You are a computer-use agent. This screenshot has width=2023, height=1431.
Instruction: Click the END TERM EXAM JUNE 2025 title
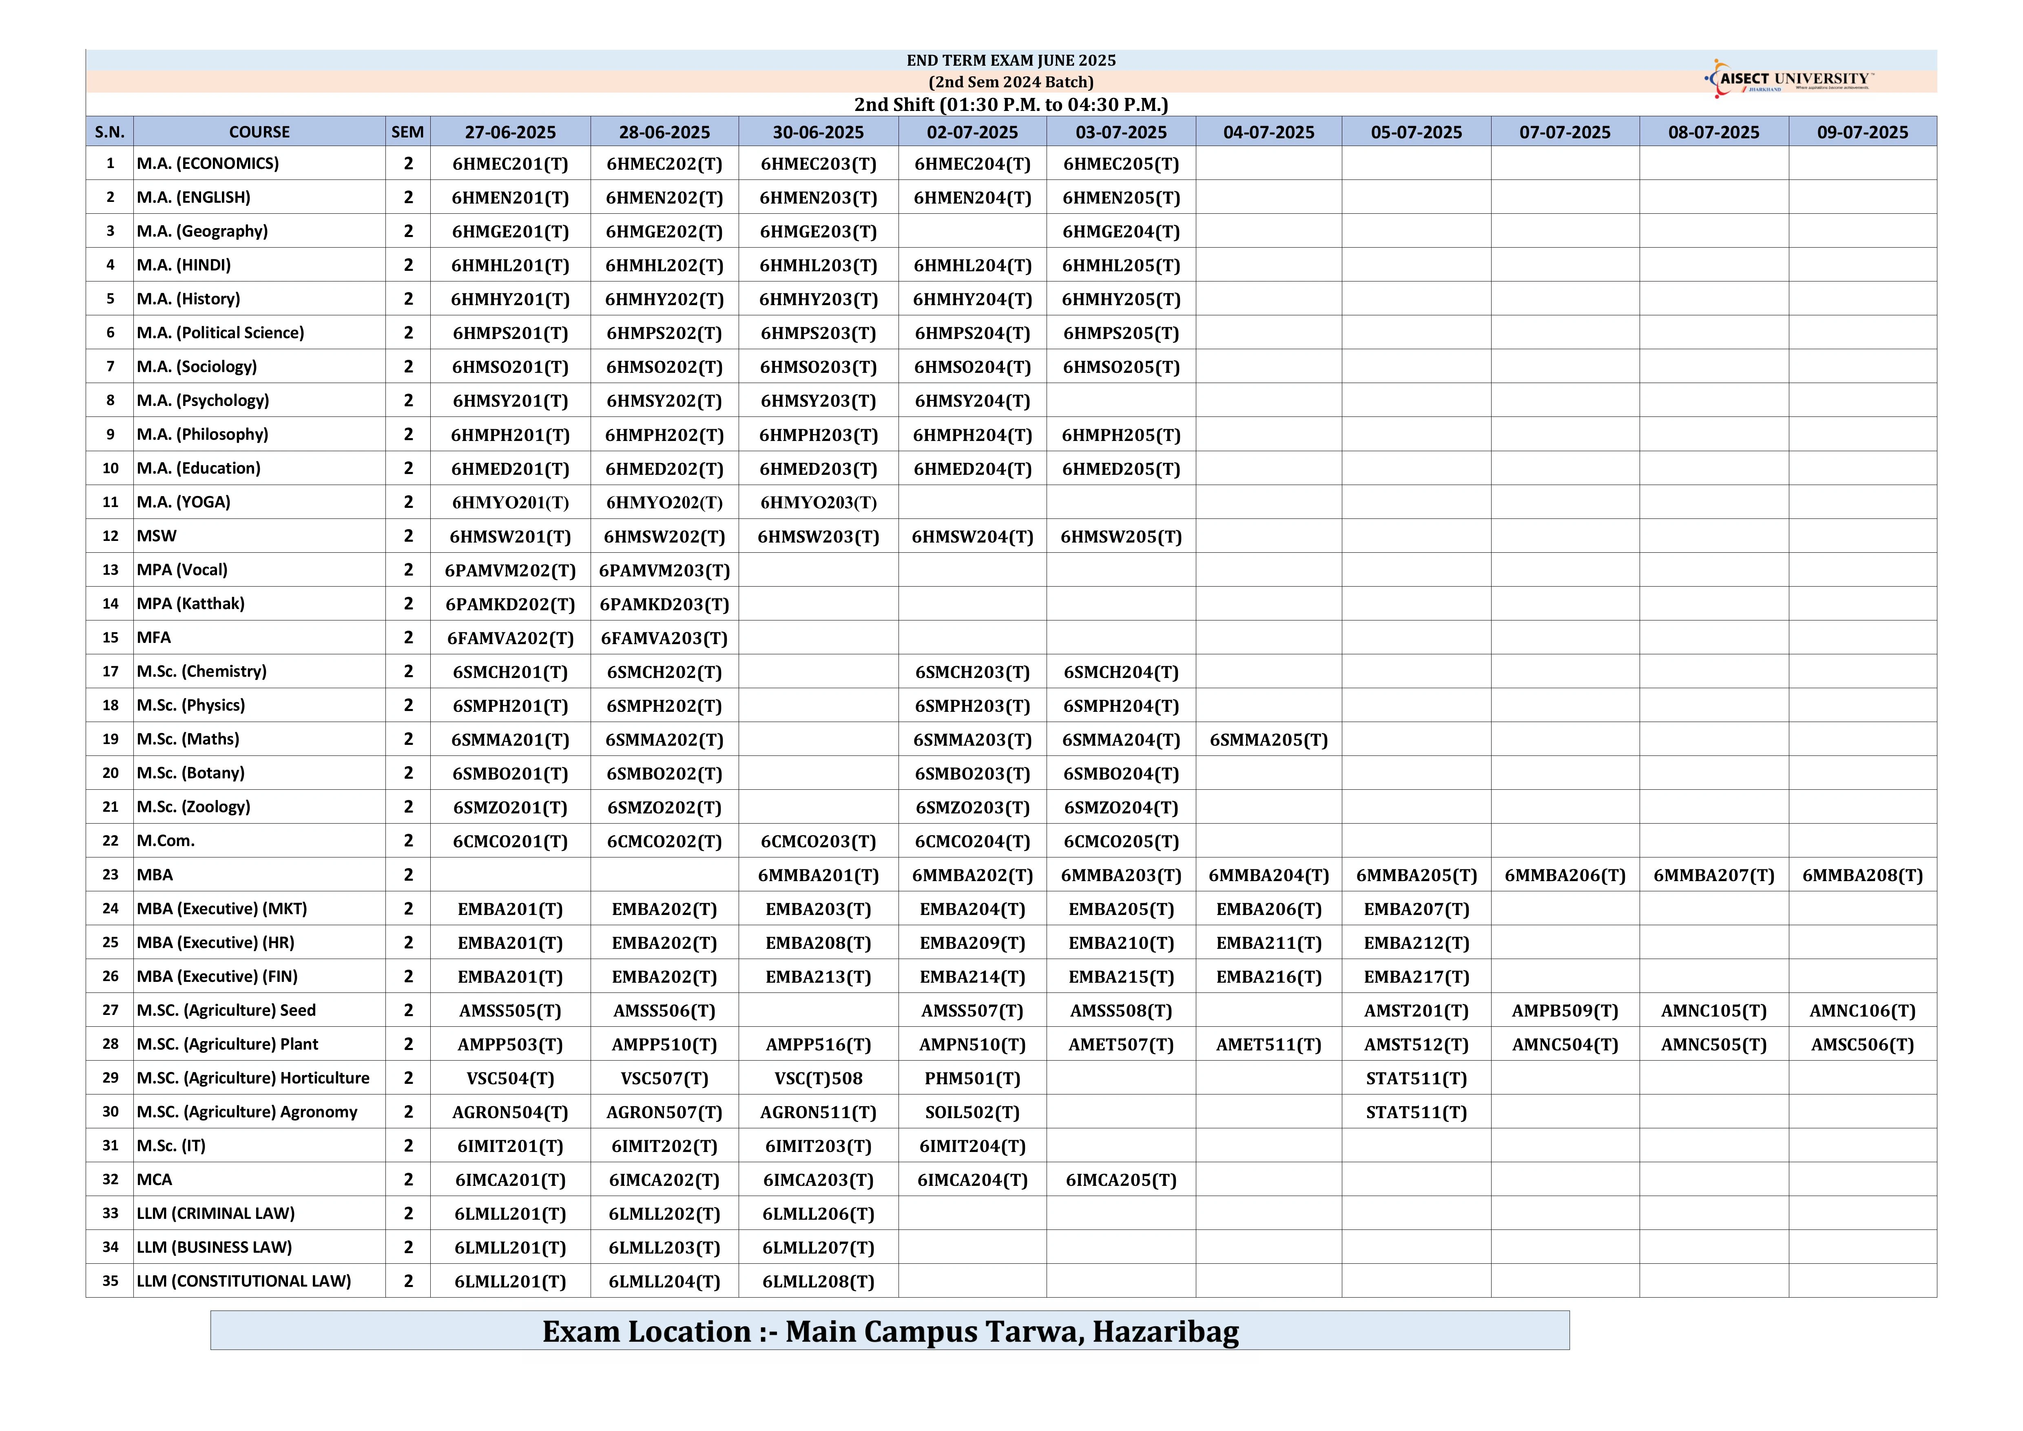point(1011,61)
